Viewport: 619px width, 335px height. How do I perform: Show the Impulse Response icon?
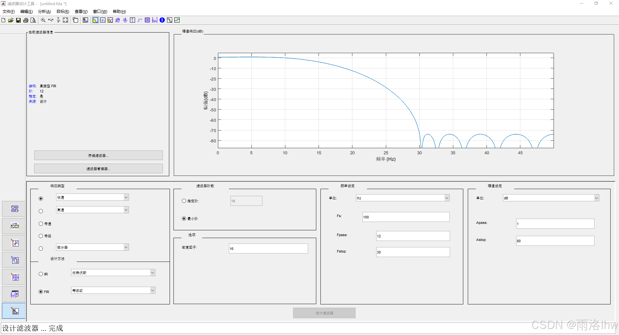[133, 20]
